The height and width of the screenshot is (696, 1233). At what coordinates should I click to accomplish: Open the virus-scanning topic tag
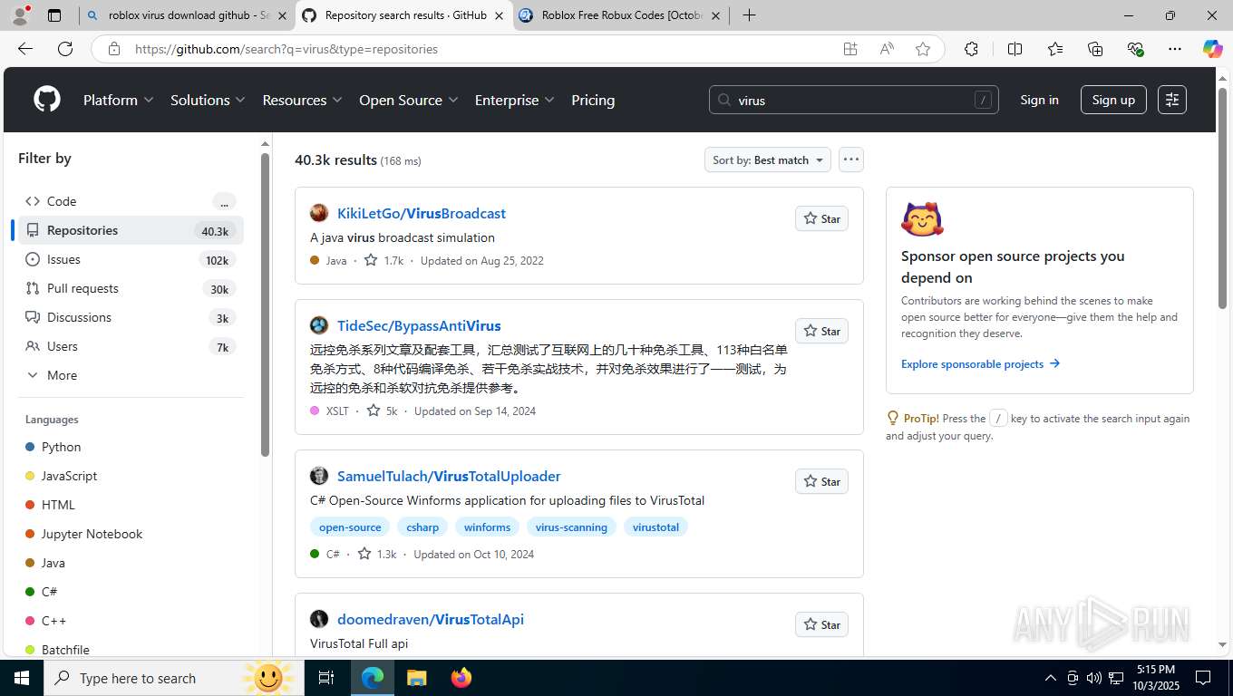pos(571,527)
